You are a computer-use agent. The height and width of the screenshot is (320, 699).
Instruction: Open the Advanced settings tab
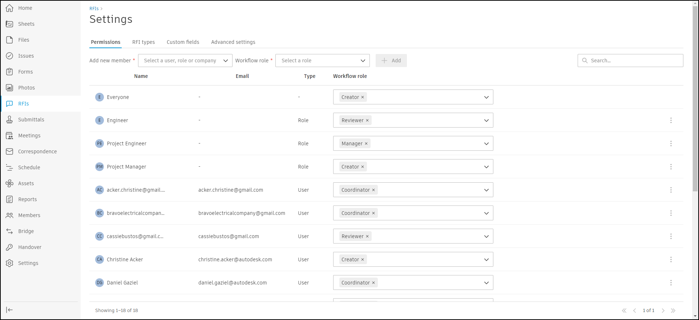[x=233, y=42]
